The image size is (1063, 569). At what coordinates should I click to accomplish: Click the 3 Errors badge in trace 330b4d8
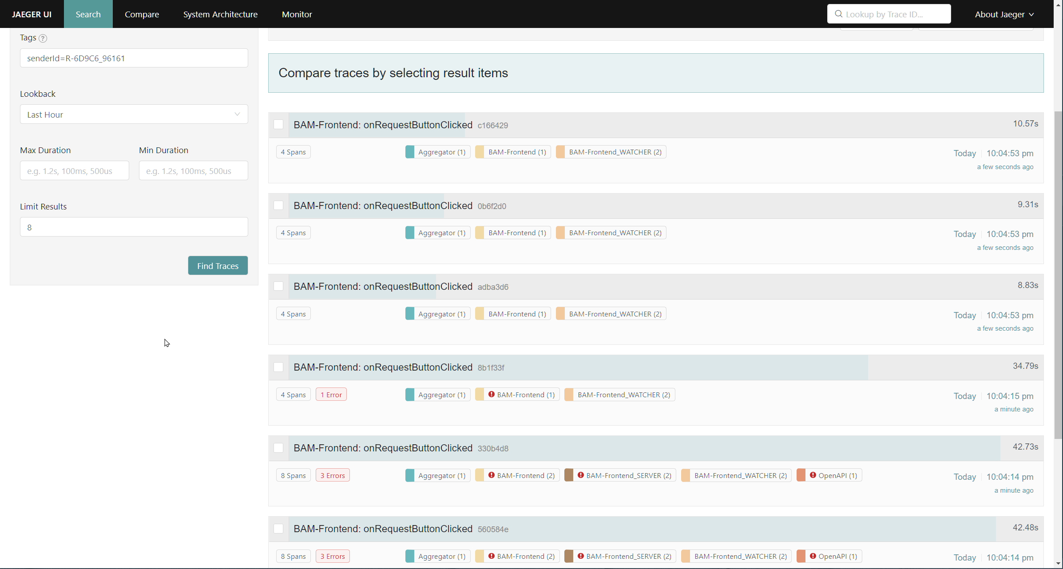pos(333,475)
